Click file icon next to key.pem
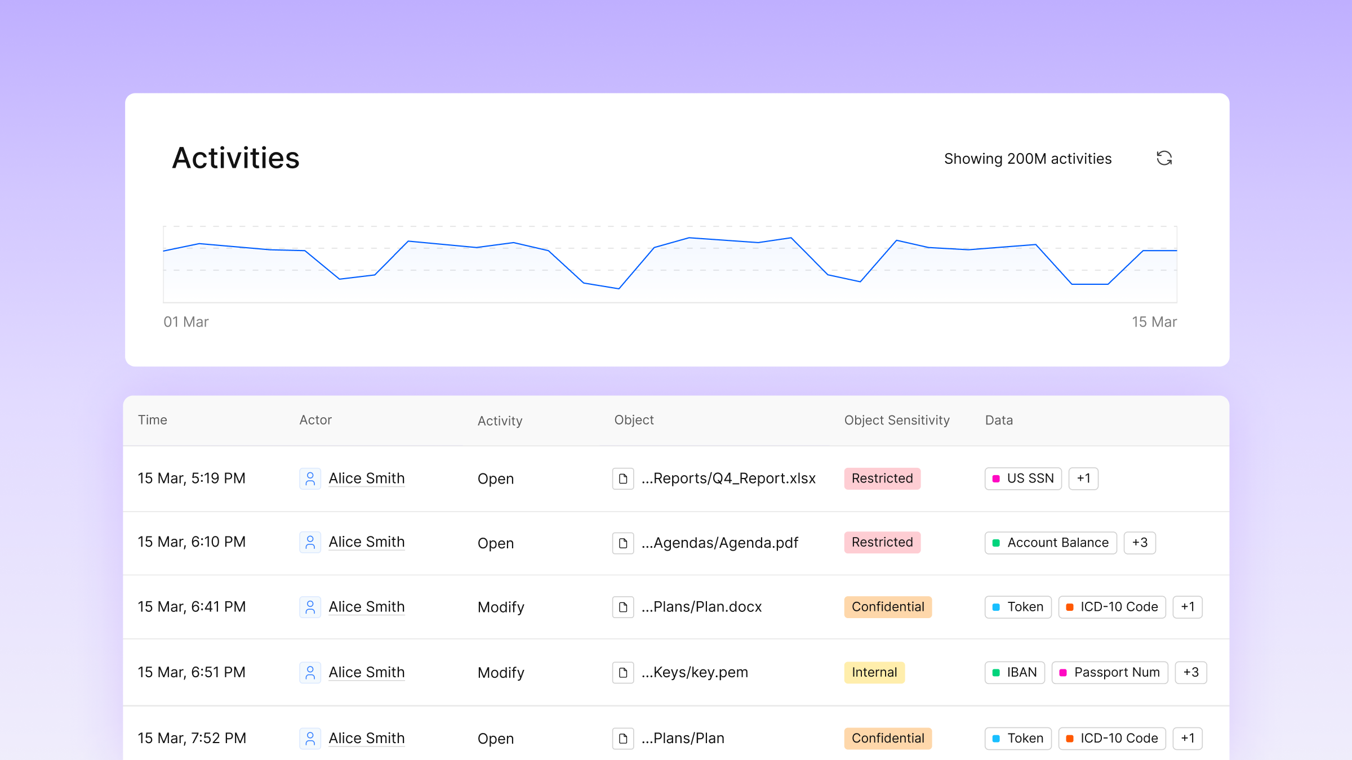This screenshot has height=760, width=1352. 623,672
